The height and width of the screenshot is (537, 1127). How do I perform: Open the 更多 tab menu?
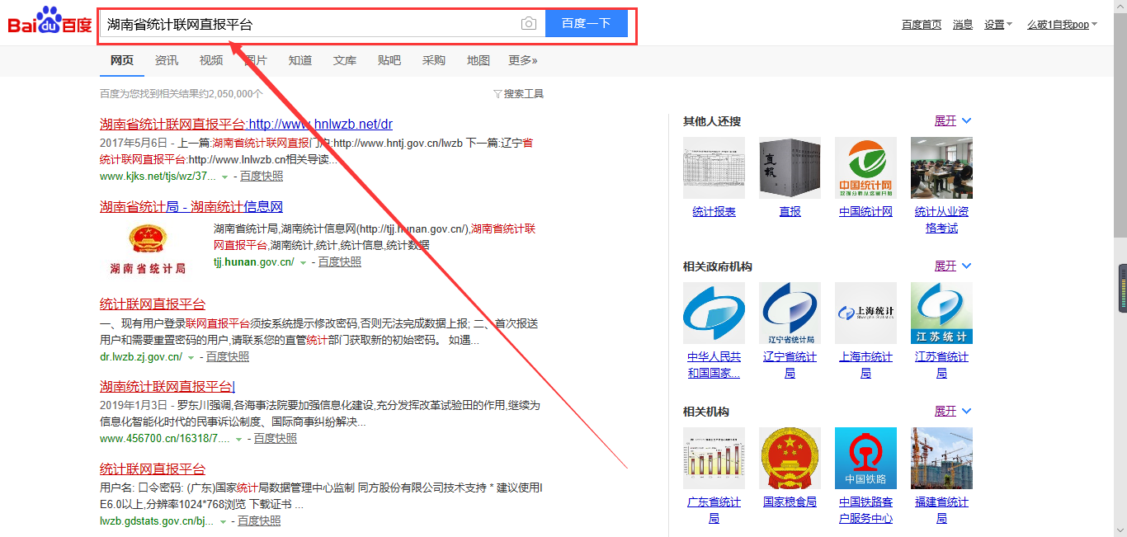click(522, 60)
